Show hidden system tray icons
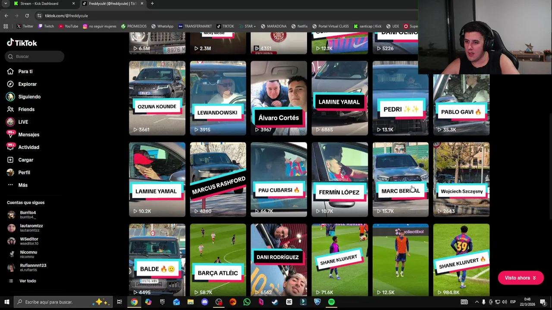 coord(477,302)
